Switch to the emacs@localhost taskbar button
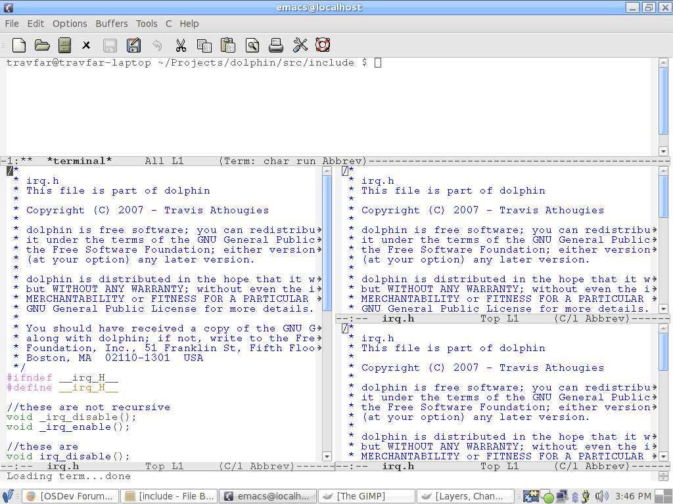The width and height of the screenshot is (673, 504). pos(267,496)
